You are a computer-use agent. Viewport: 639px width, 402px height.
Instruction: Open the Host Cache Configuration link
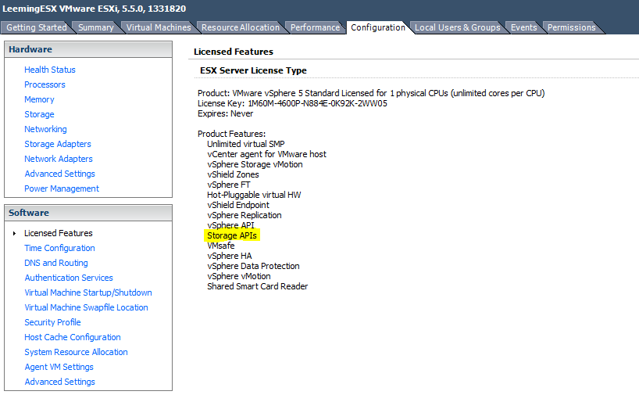click(73, 337)
